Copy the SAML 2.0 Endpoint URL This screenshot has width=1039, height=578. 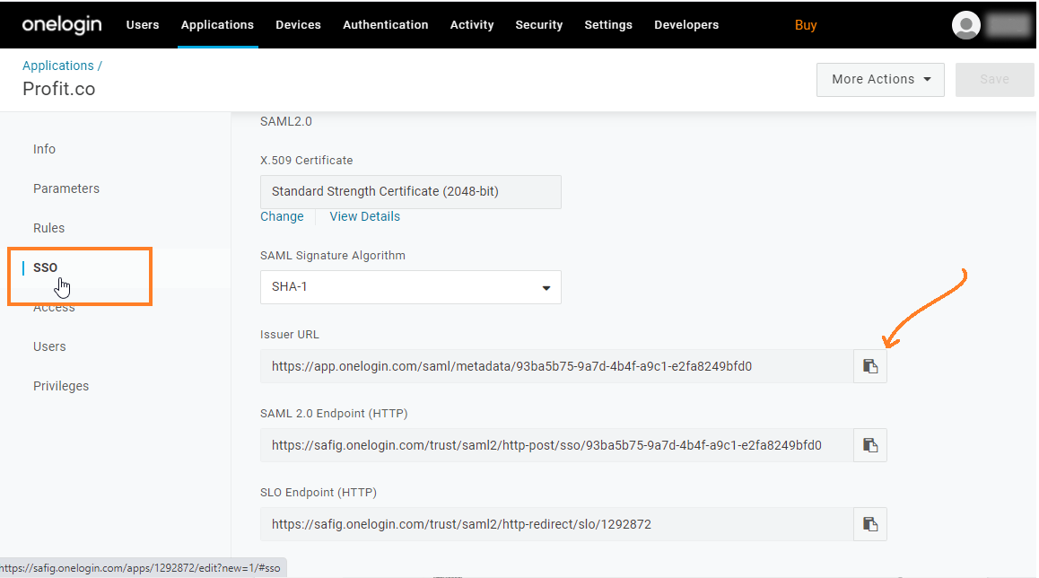pyautogui.click(x=870, y=445)
